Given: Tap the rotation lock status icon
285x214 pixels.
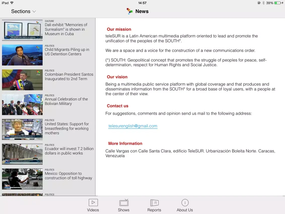Looking at the screenshot, I should 259,3.
